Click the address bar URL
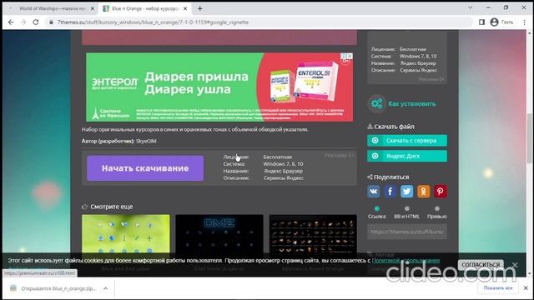Viewport: 534px width, 300px height. click(x=153, y=22)
